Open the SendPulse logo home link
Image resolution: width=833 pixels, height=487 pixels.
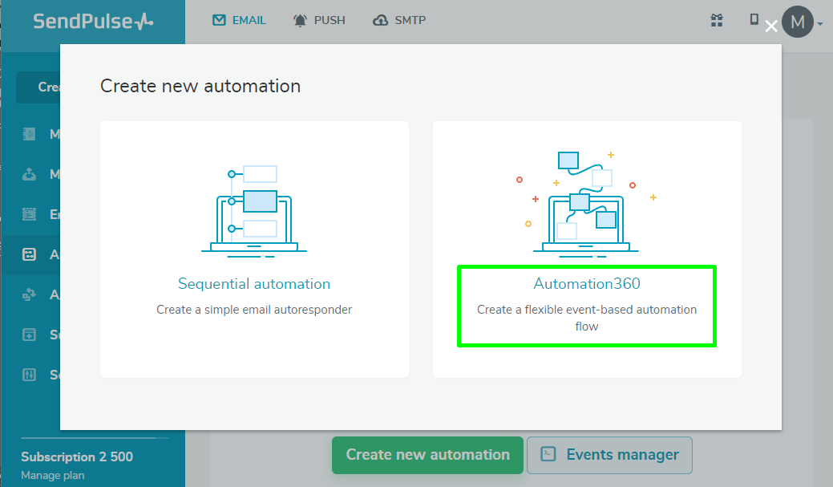[x=93, y=22]
